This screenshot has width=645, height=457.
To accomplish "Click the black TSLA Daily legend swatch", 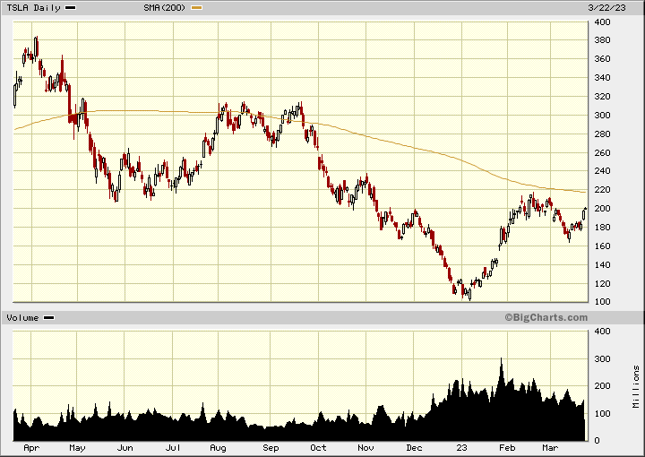I will point(71,8).
